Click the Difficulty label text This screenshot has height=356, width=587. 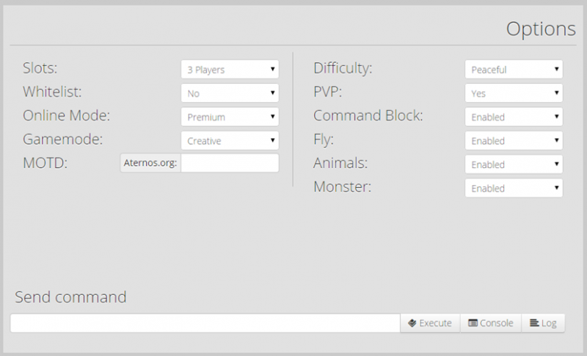coord(343,69)
